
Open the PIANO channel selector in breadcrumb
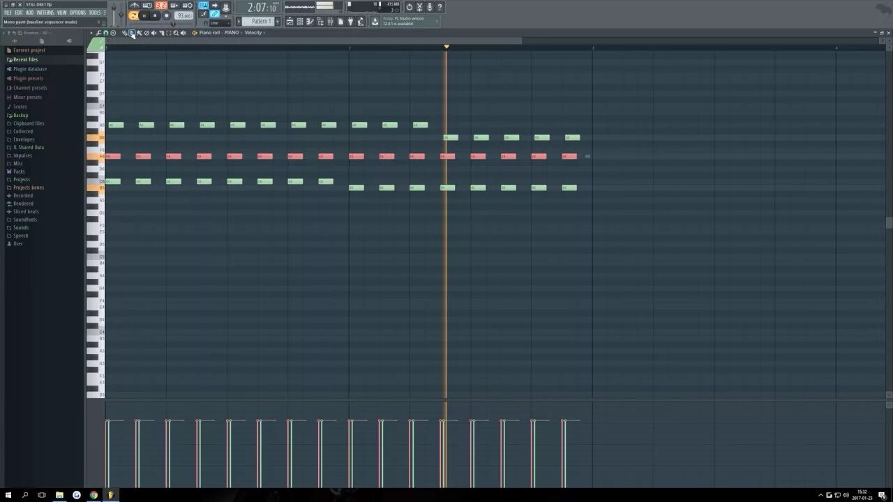231,33
